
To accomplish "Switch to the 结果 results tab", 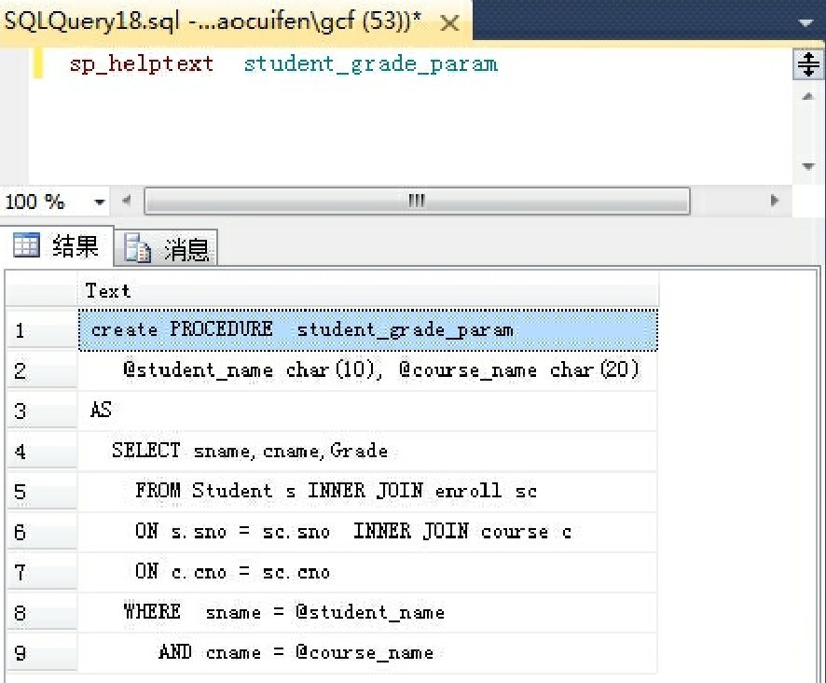I will click(58, 245).
